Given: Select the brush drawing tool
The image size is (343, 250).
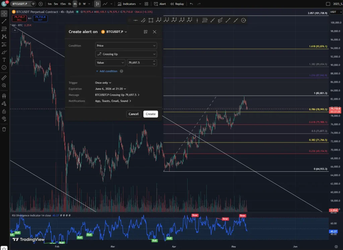Looking at the screenshot, I should pos(4,52).
